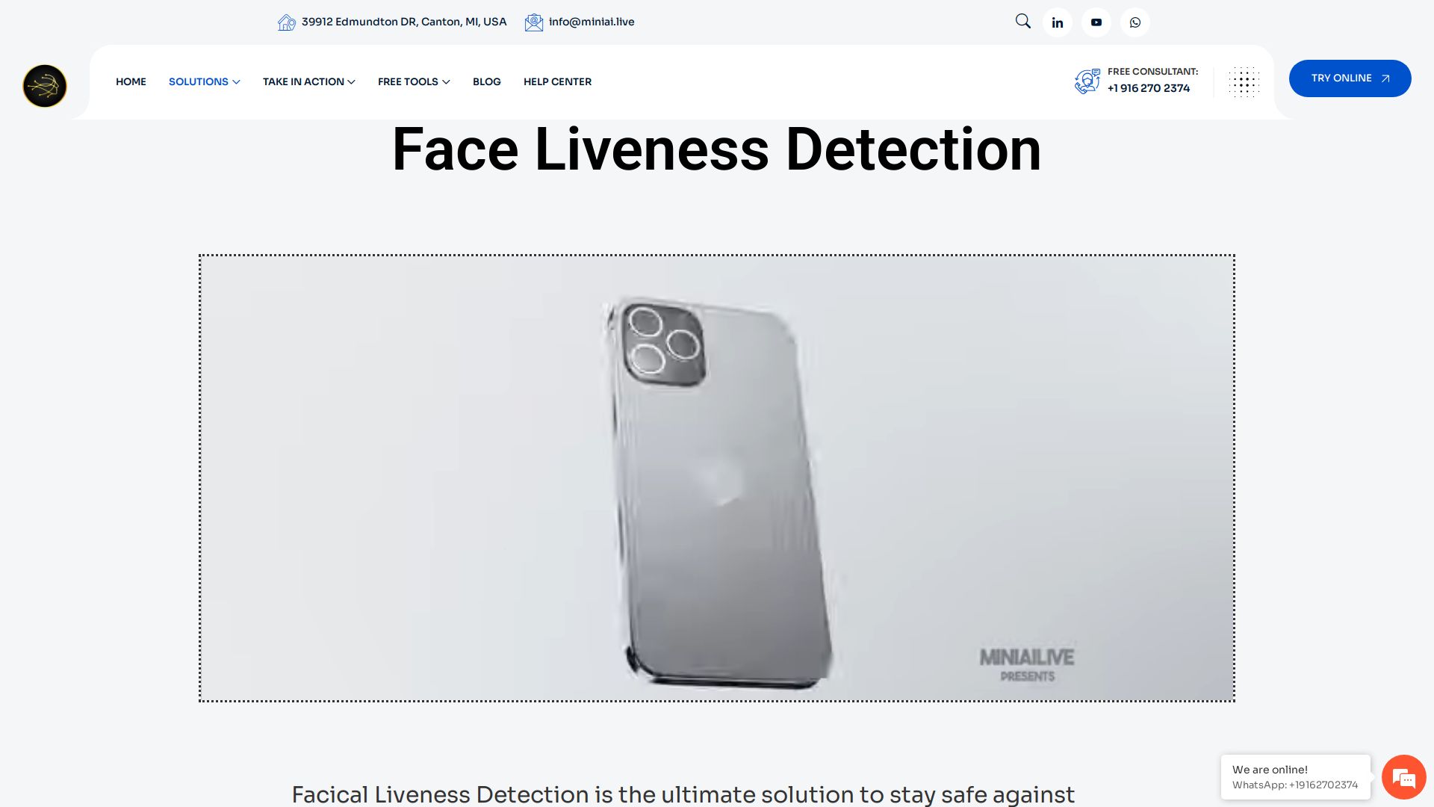Screen dimensions: 1434x807
Task: Open the Blog menu item
Action: pyautogui.click(x=487, y=81)
